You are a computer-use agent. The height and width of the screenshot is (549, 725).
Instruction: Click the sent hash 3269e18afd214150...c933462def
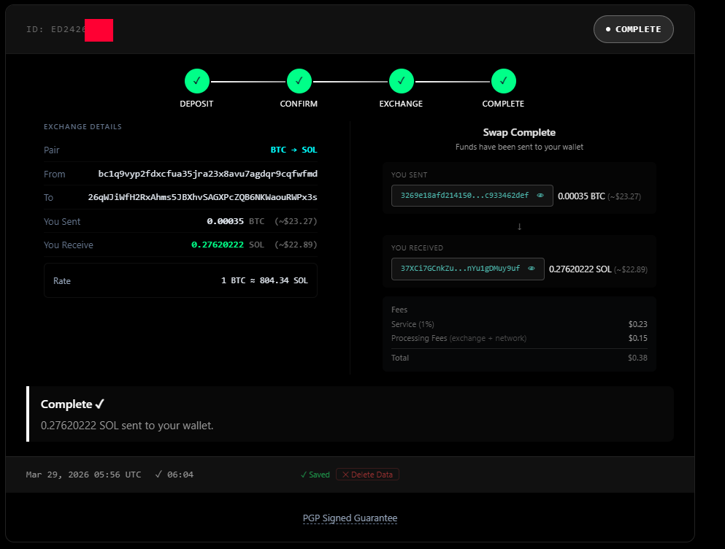(464, 195)
